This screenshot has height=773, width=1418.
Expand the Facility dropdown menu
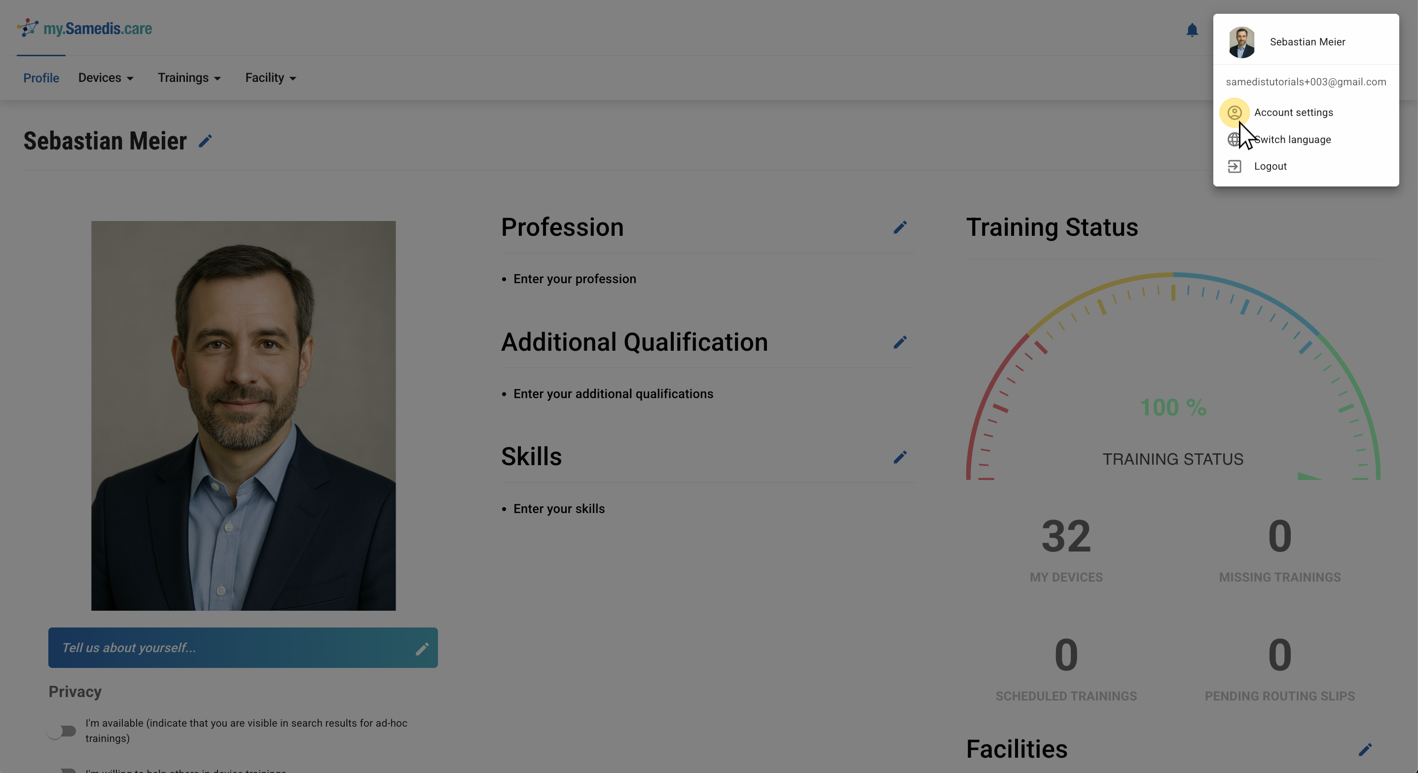point(270,78)
